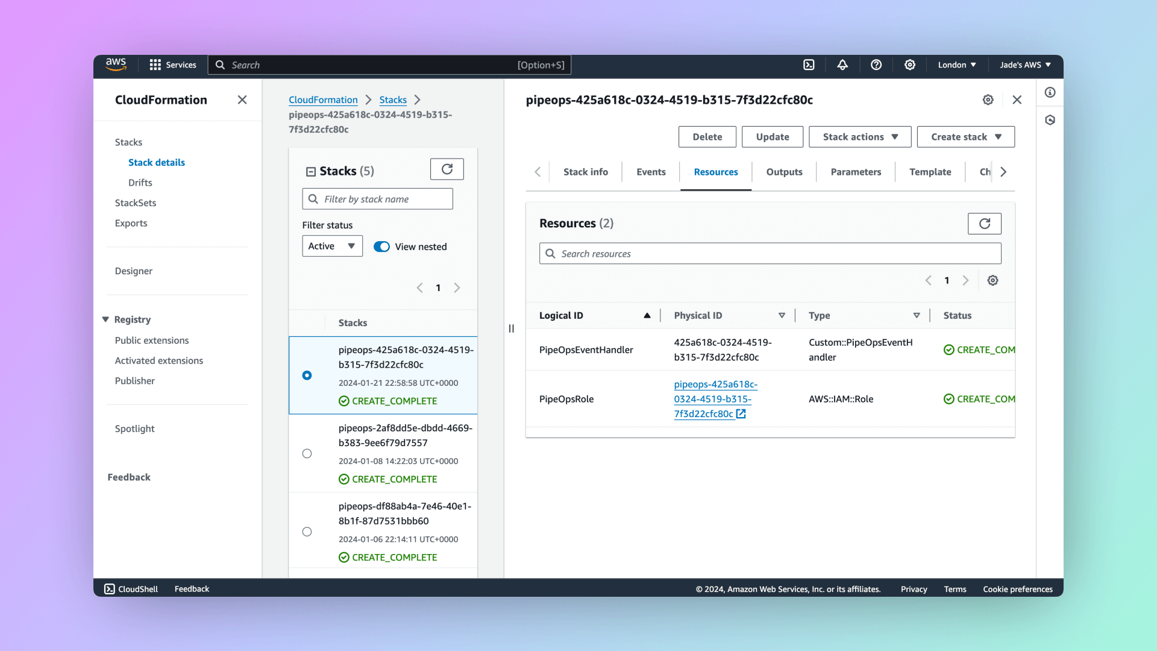Screen dimensions: 1157x651
Task: Open StackSets in side navigation
Action: tap(136, 203)
